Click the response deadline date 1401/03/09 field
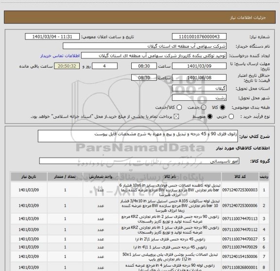Image resolution: width=280 pixels, height=271 pixels. click(x=199, y=66)
